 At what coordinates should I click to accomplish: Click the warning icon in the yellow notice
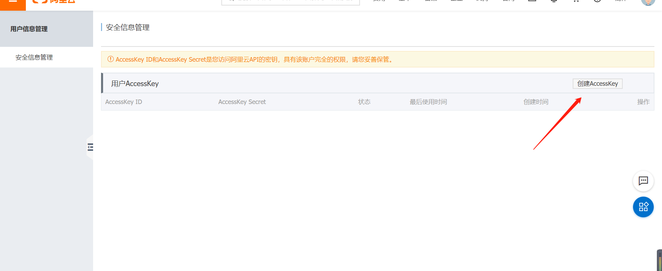[x=111, y=59]
